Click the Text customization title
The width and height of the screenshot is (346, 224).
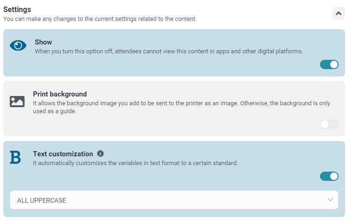click(63, 154)
